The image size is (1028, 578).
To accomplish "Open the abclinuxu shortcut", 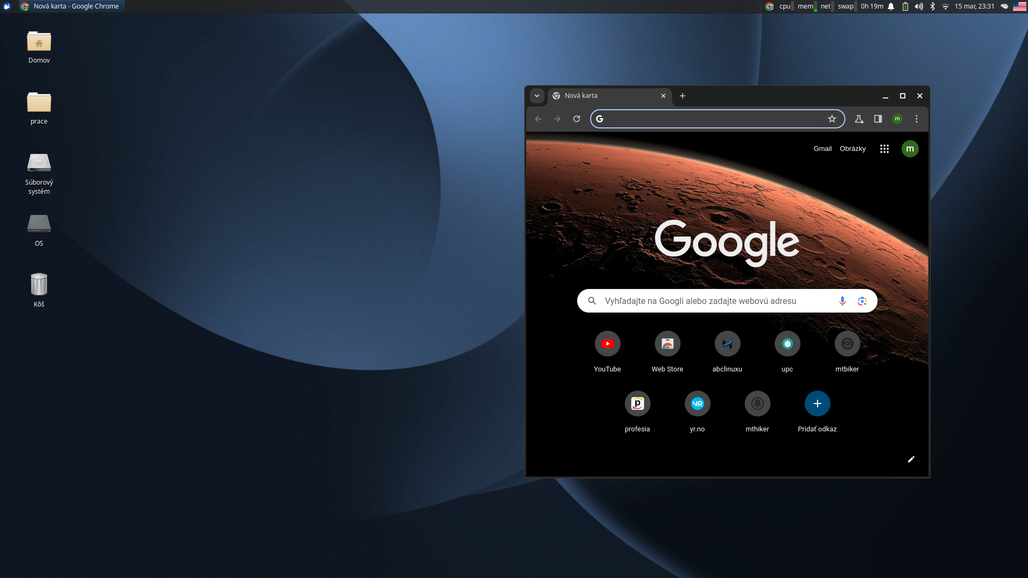I will [x=727, y=352].
